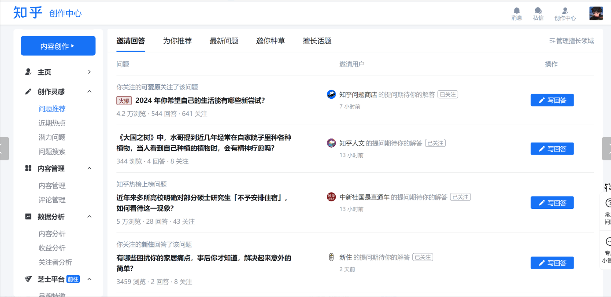Click the 主页 person icon in the sidebar
Screen dimensions: 611x297
[x=28, y=72]
